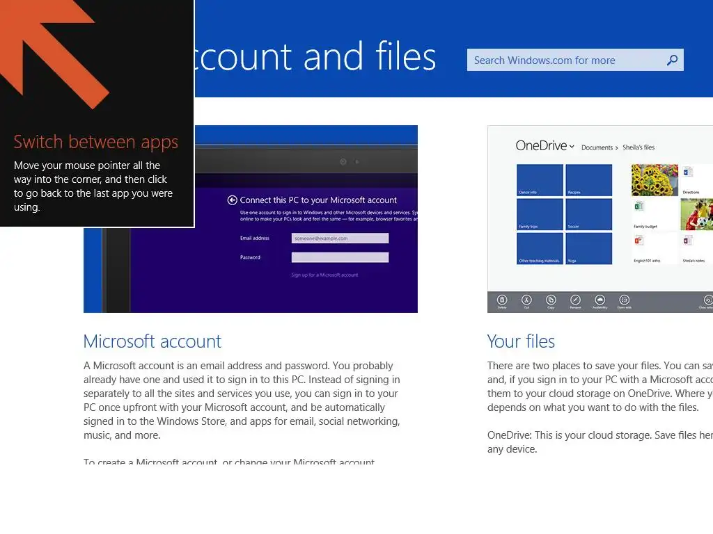Screen dimensions: 713x534
Task: Open the Family trips folder tile
Action: pyautogui.click(x=540, y=214)
